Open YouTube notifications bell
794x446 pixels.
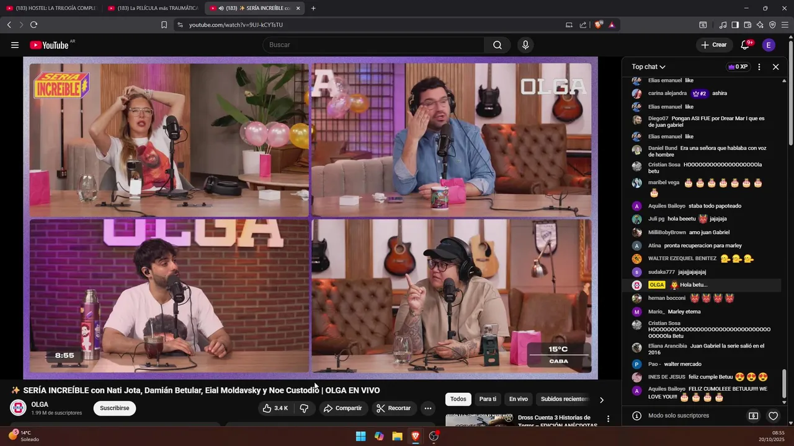pyautogui.click(x=746, y=45)
